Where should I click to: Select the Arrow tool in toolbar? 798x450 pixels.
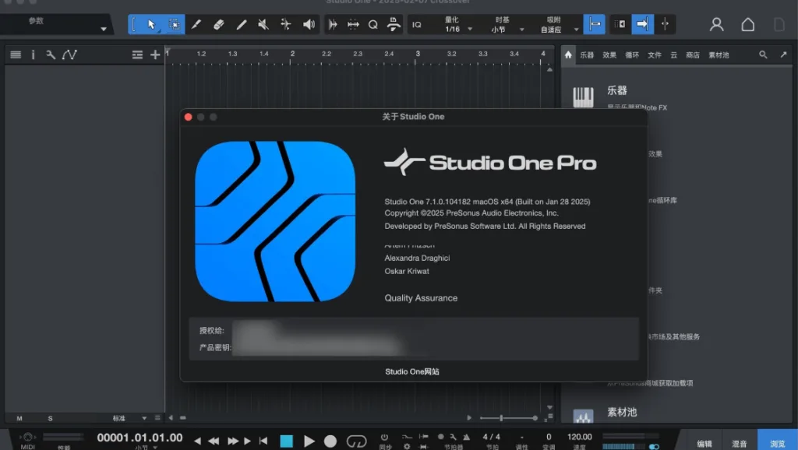151,25
